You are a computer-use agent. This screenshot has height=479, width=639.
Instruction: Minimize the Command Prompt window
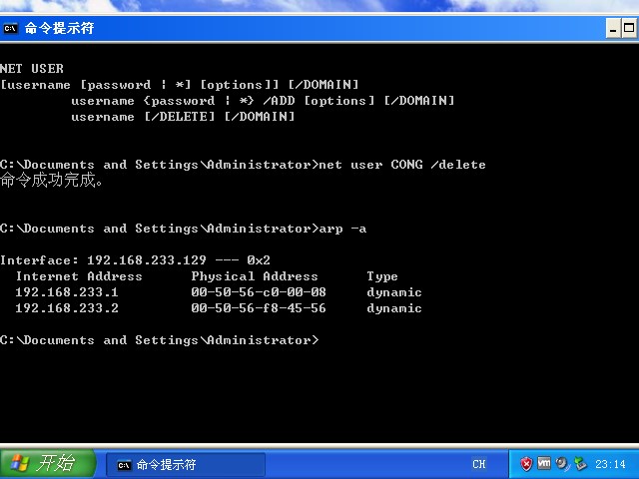tap(613, 29)
